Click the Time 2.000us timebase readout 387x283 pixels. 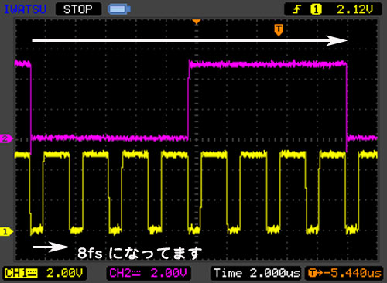255,273
